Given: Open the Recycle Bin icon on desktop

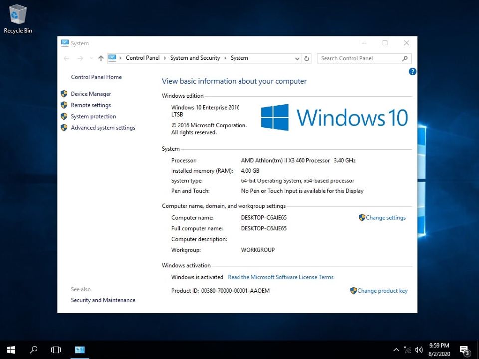Looking at the screenshot, I should [18, 19].
